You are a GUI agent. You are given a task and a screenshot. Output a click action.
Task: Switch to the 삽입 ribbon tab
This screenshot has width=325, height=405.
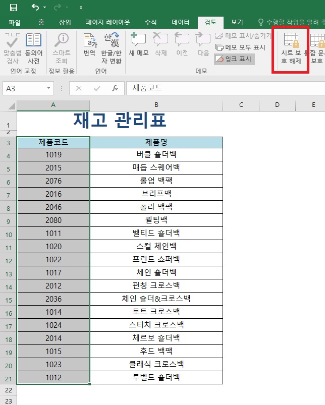click(x=65, y=22)
